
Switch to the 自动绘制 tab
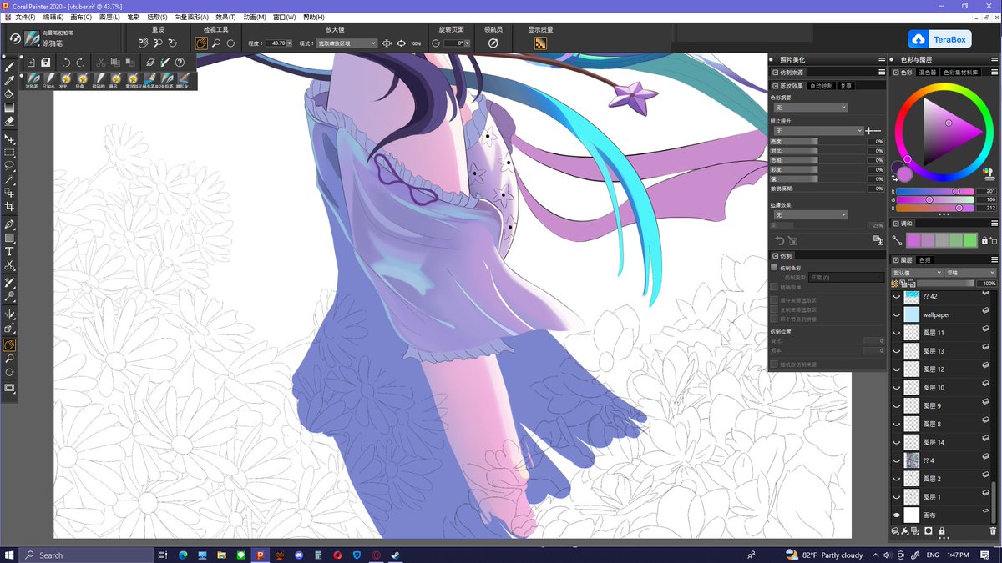click(821, 85)
